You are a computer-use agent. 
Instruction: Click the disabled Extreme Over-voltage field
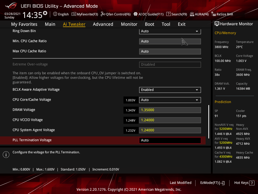pyautogui.click(x=170, y=64)
